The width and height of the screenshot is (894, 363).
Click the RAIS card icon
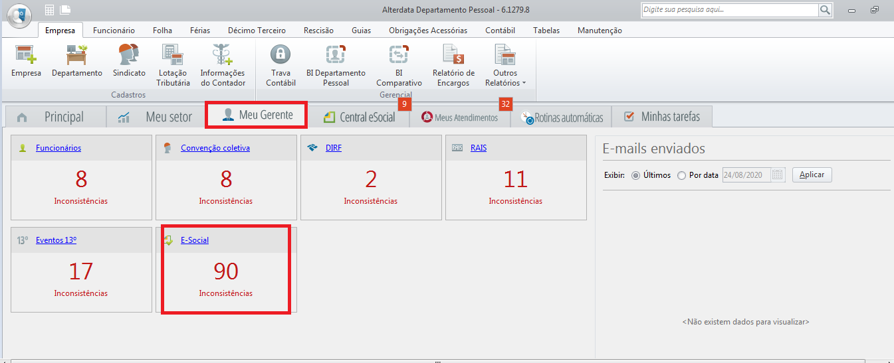457,148
